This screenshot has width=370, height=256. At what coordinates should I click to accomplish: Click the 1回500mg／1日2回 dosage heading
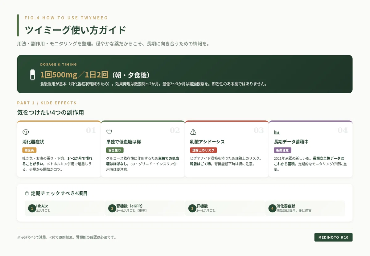[74, 75]
